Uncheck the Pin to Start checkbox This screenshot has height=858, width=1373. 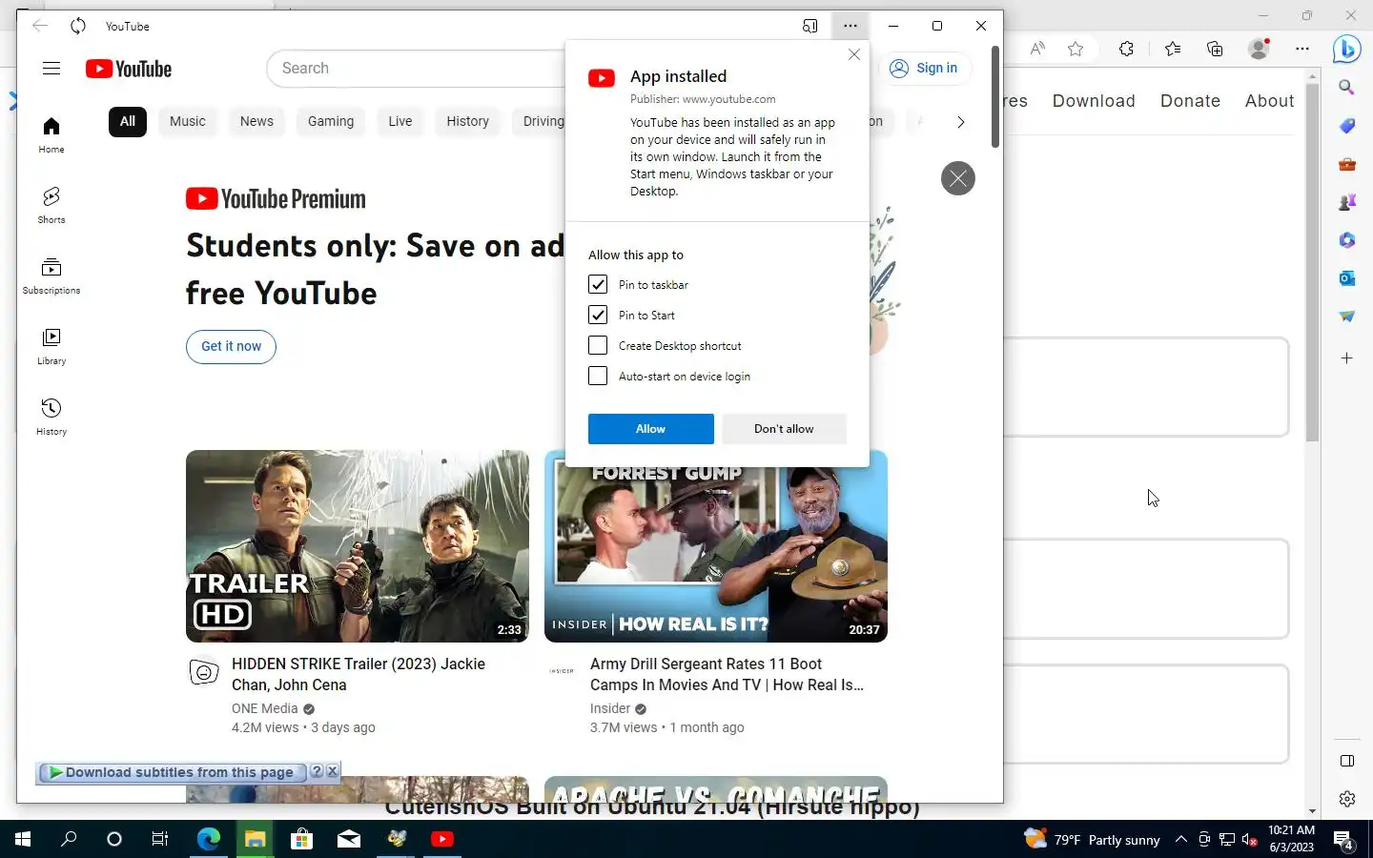pyautogui.click(x=598, y=315)
